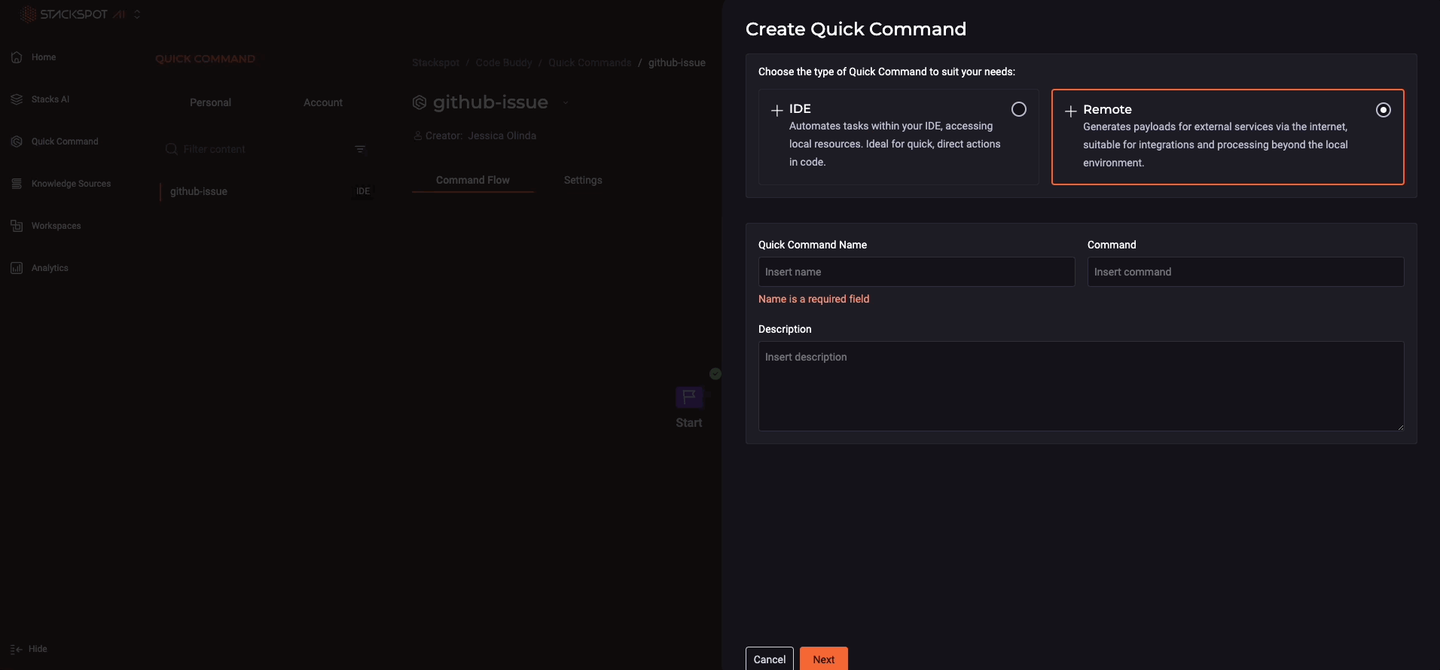The image size is (1440, 670).
Task: Click the Start flag node
Action: (x=689, y=397)
